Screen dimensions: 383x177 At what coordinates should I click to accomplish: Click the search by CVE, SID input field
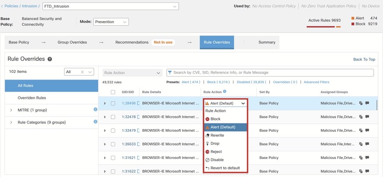coord(270,72)
